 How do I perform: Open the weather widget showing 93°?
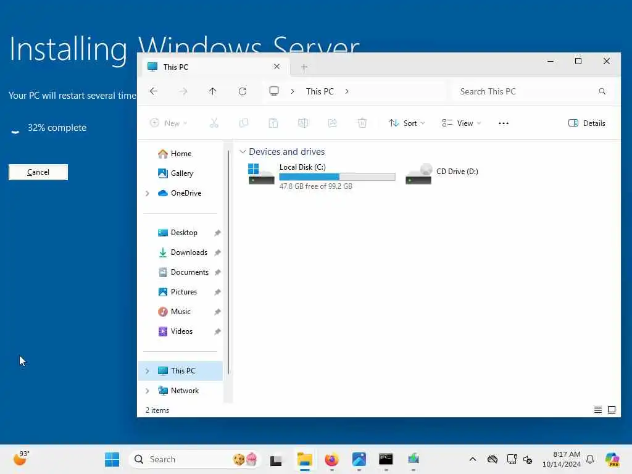point(21,459)
